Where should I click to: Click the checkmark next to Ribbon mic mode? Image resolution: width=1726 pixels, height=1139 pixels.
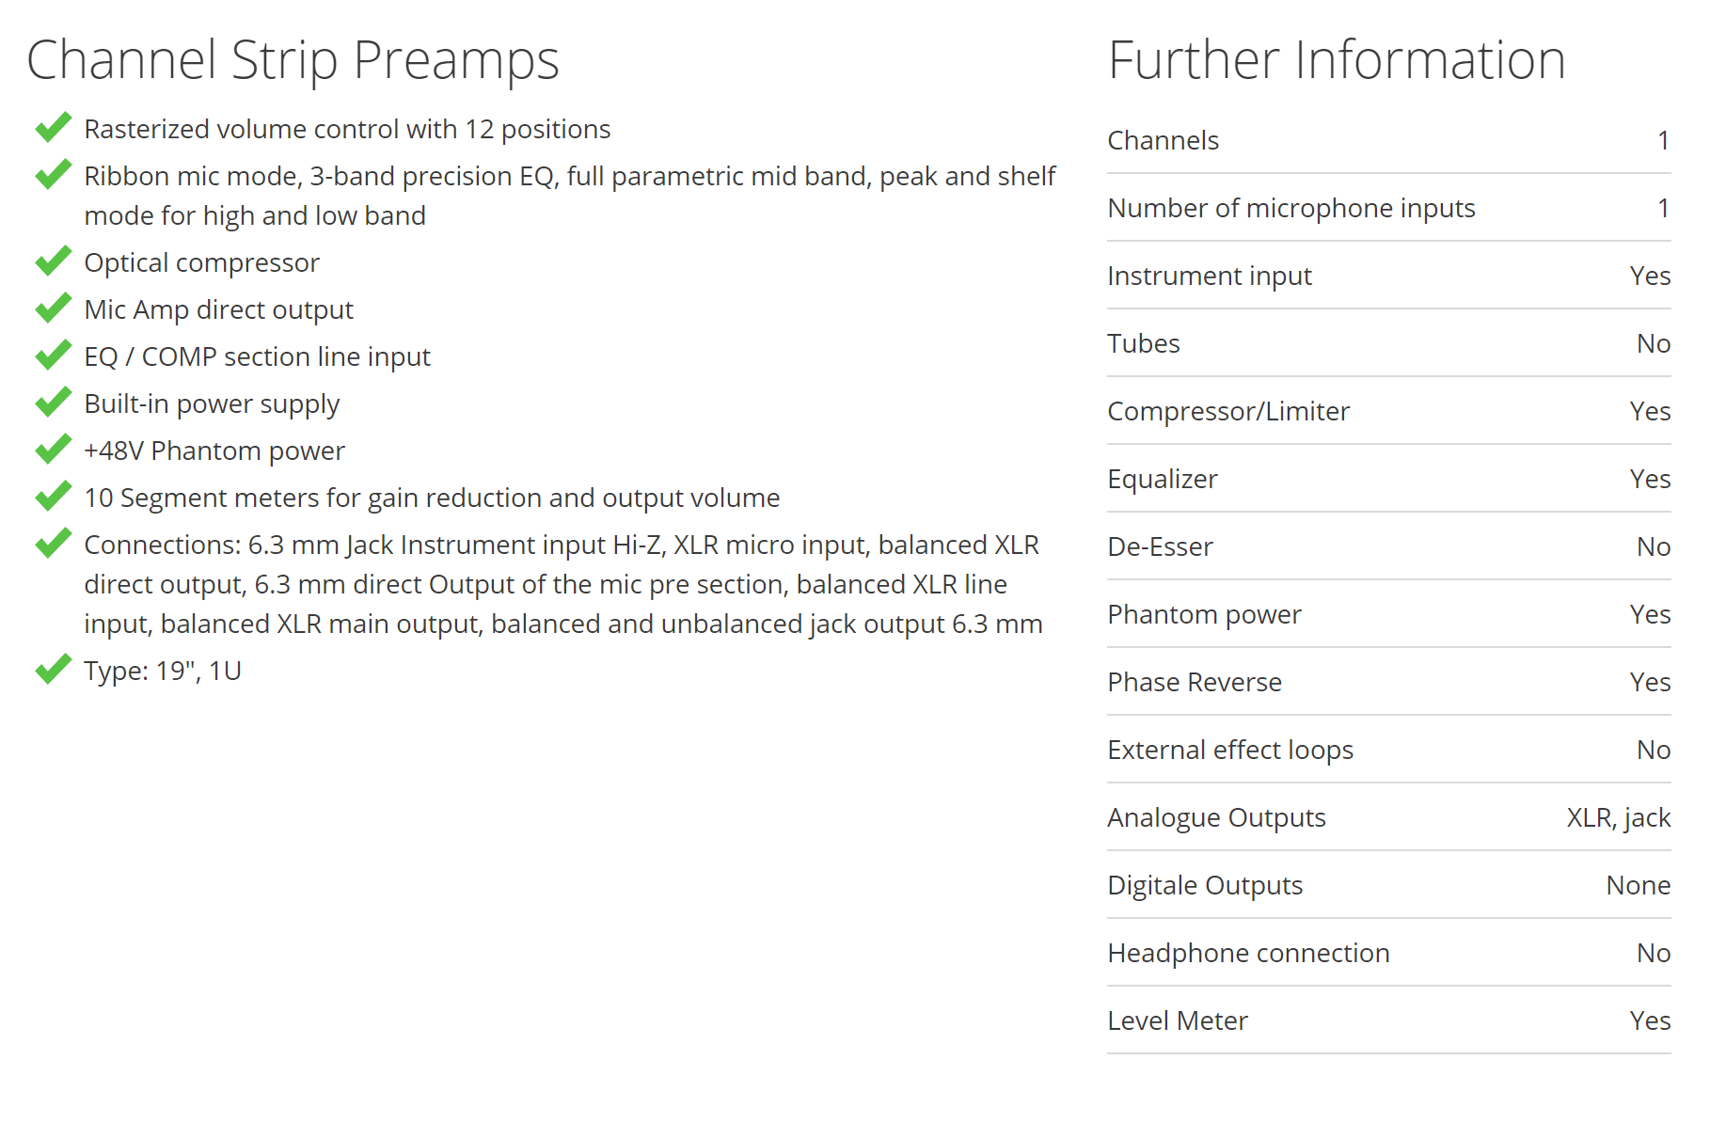[x=54, y=174]
